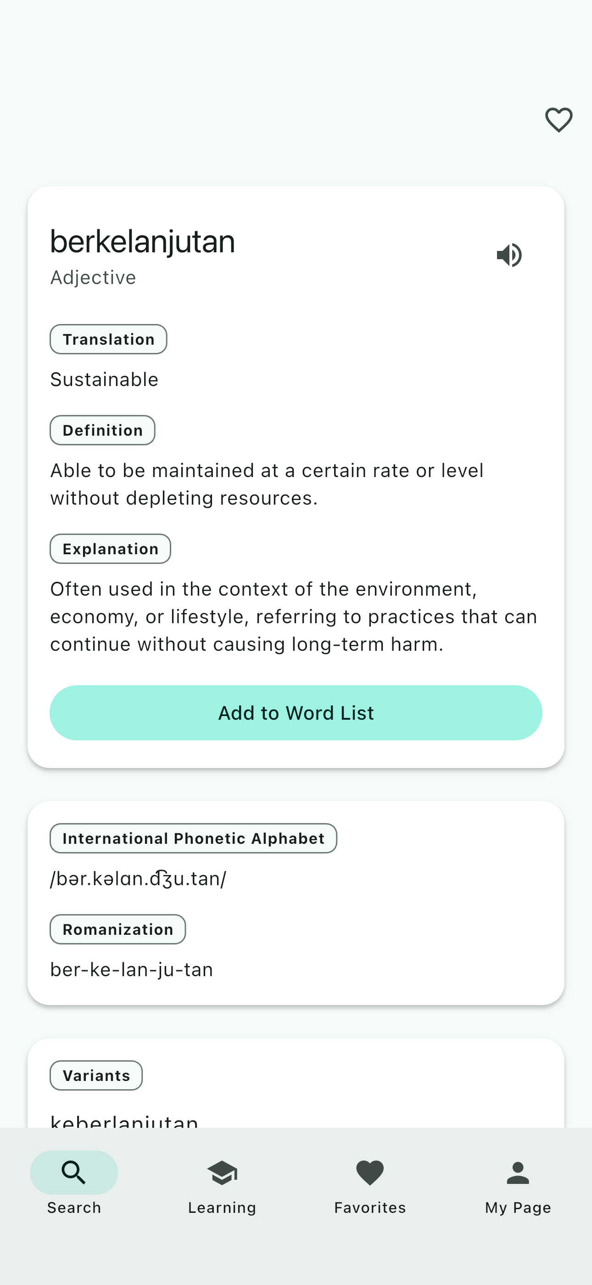Image resolution: width=592 pixels, height=1285 pixels.
Task: Select the Learning tab label
Action: (222, 1208)
